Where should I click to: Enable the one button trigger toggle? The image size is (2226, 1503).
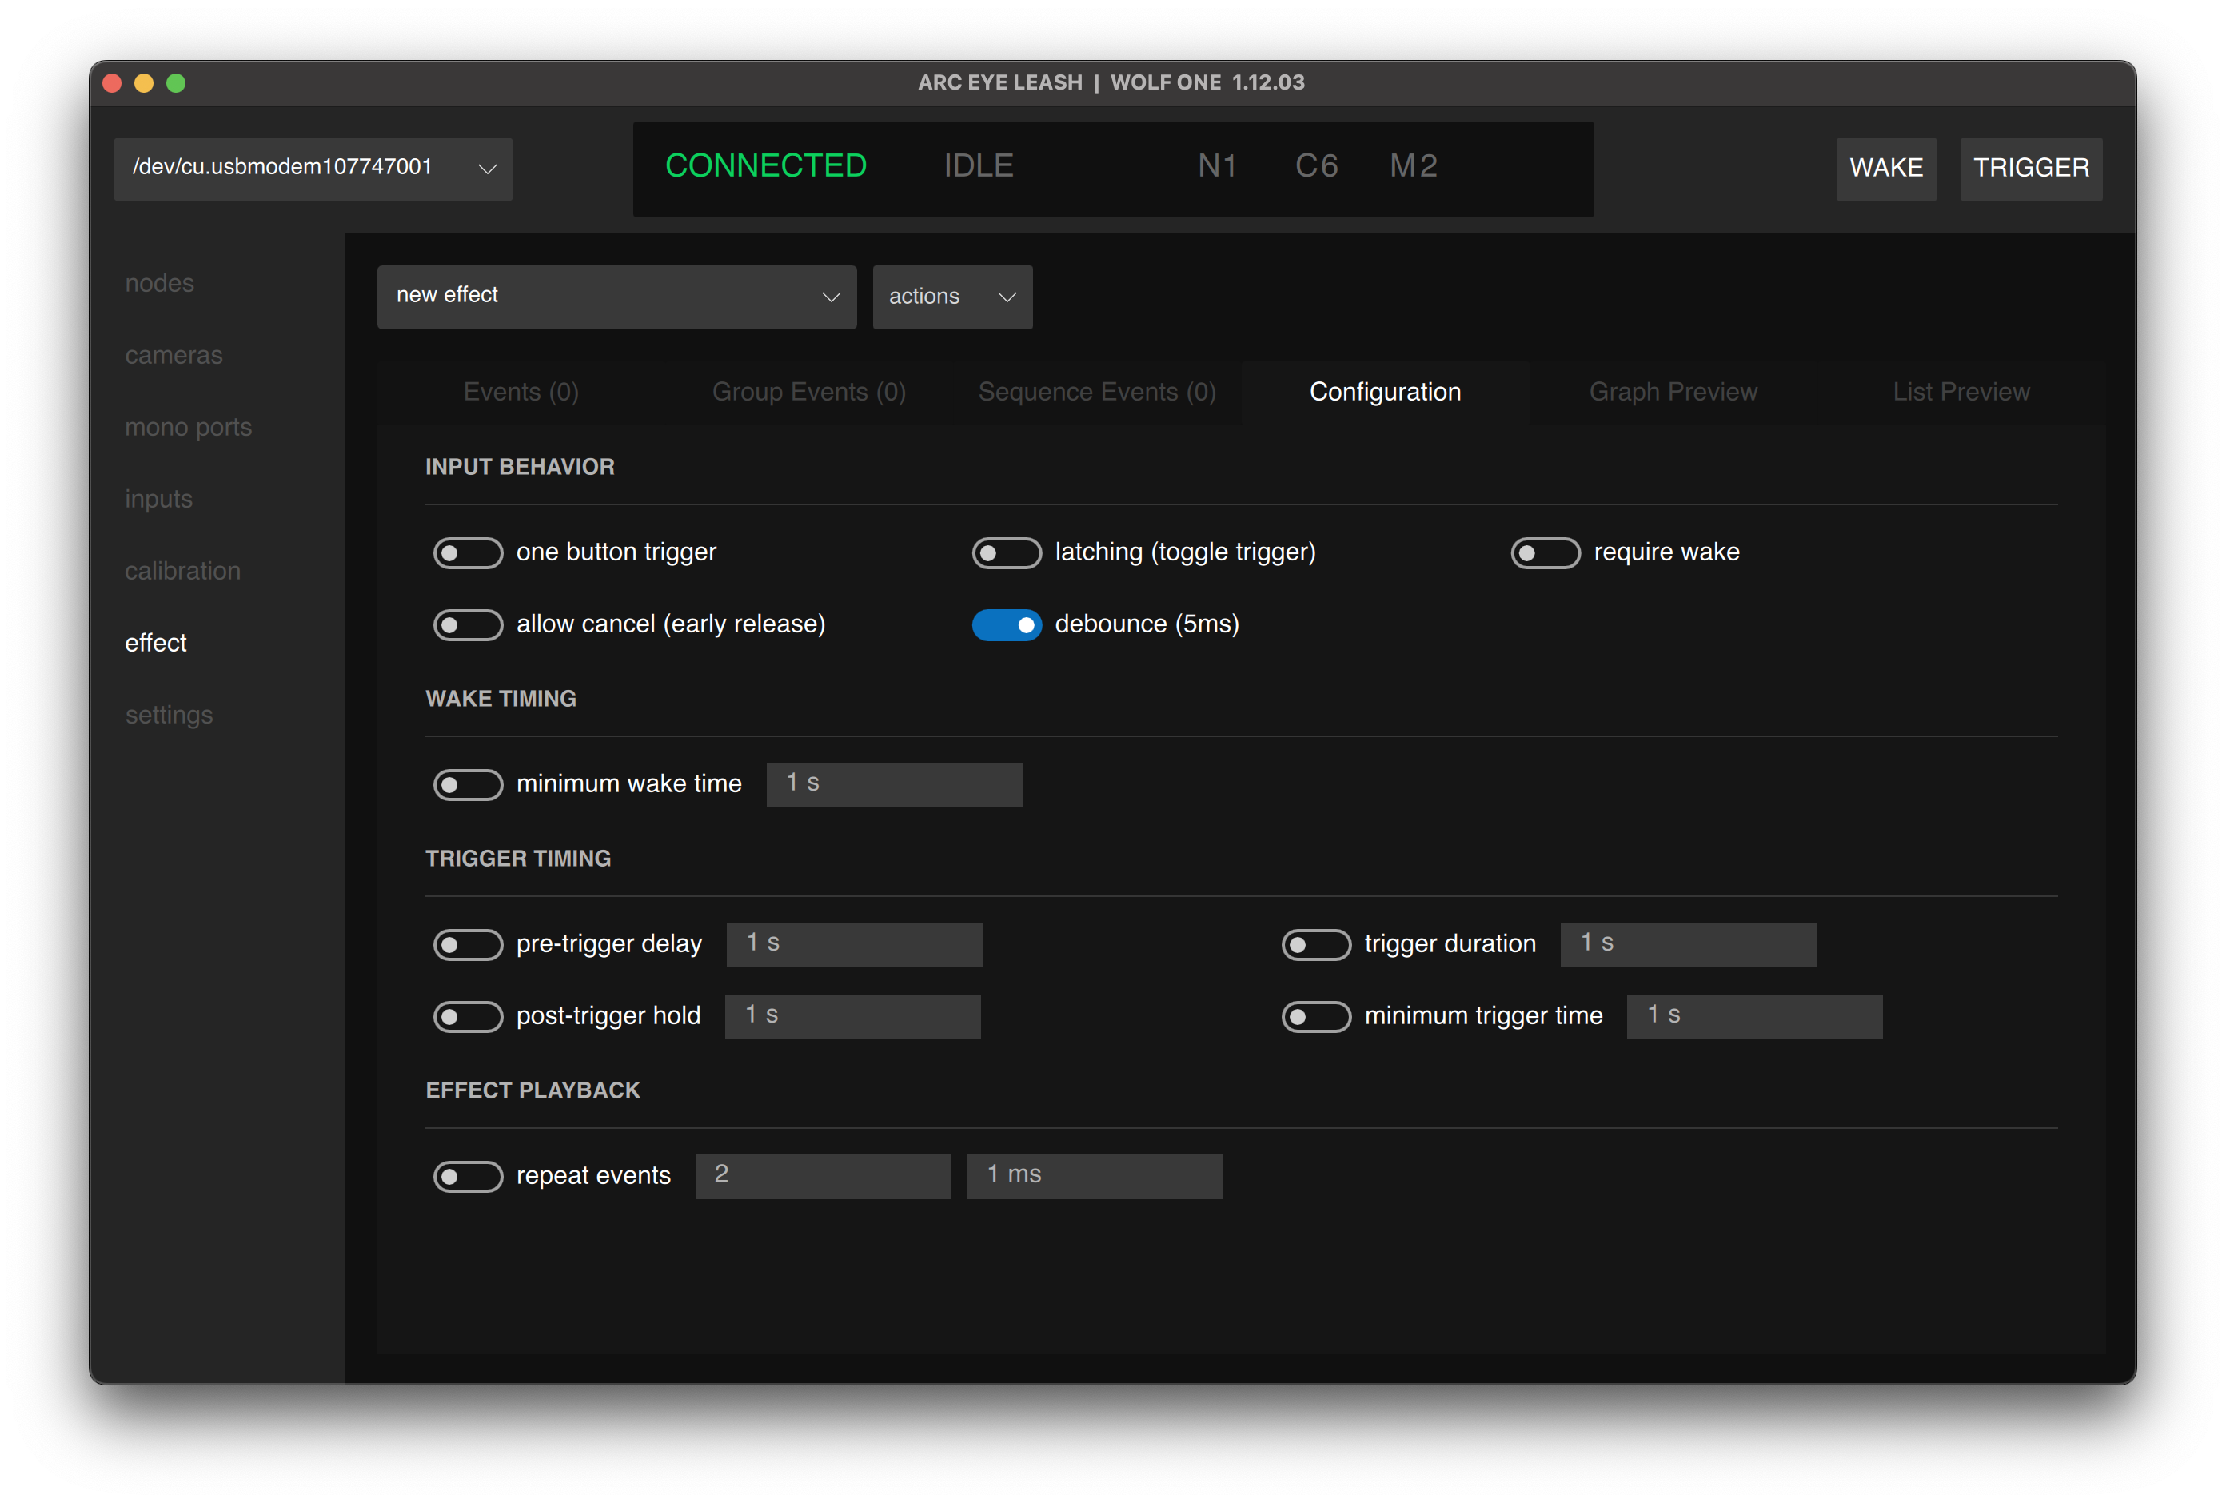pyautogui.click(x=469, y=552)
